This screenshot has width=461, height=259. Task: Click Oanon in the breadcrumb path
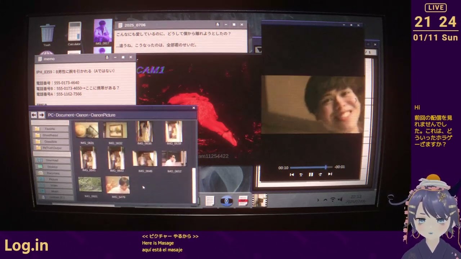[x=82, y=115]
